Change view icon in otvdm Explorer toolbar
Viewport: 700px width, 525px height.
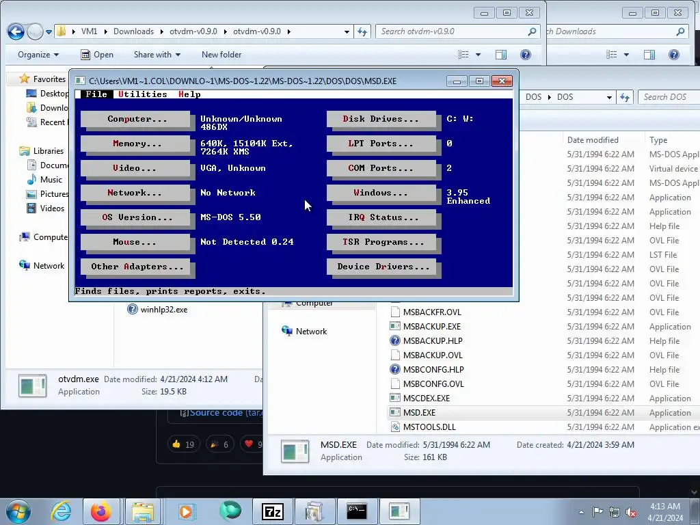pos(463,55)
